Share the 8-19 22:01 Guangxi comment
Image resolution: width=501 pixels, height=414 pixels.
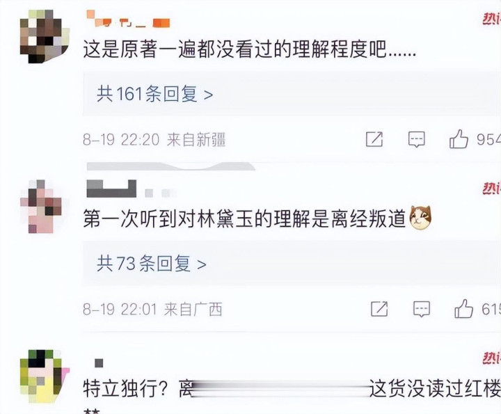tap(379, 309)
